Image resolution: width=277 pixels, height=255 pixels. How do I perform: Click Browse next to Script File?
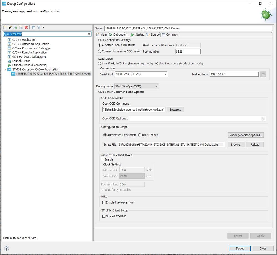pyautogui.click(x=236, y=144)
